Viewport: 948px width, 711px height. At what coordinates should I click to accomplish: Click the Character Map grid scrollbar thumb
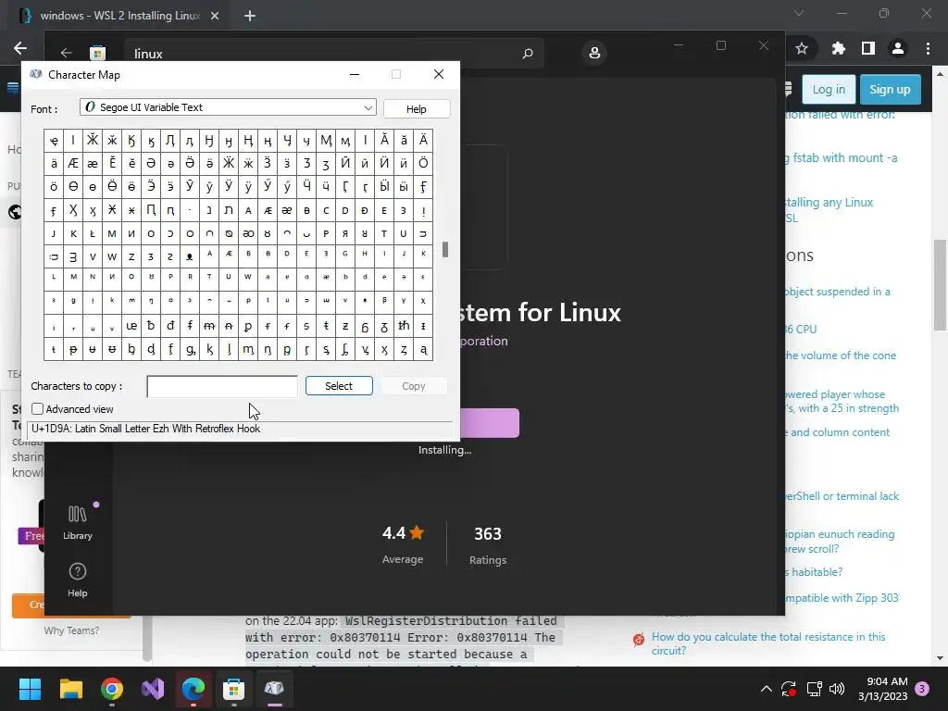pyautogui.click(x=445, y=249)
